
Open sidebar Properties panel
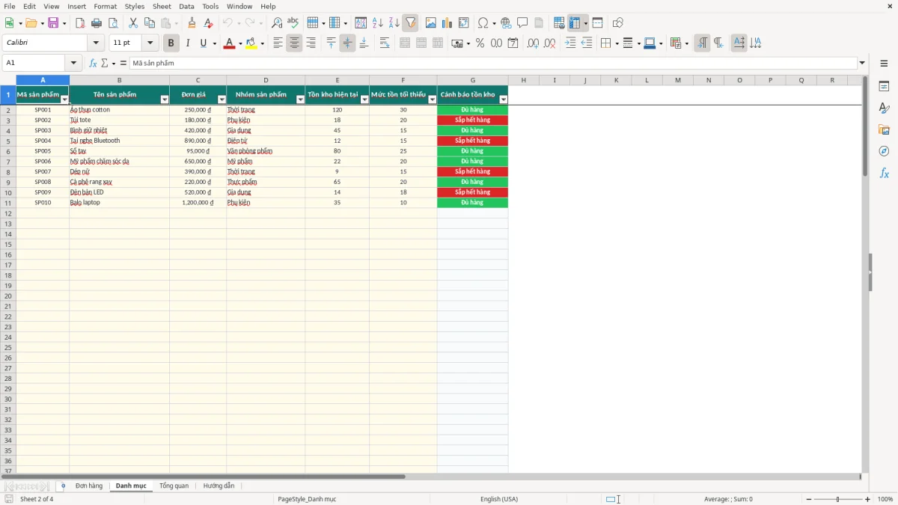[x=884, y=87]
